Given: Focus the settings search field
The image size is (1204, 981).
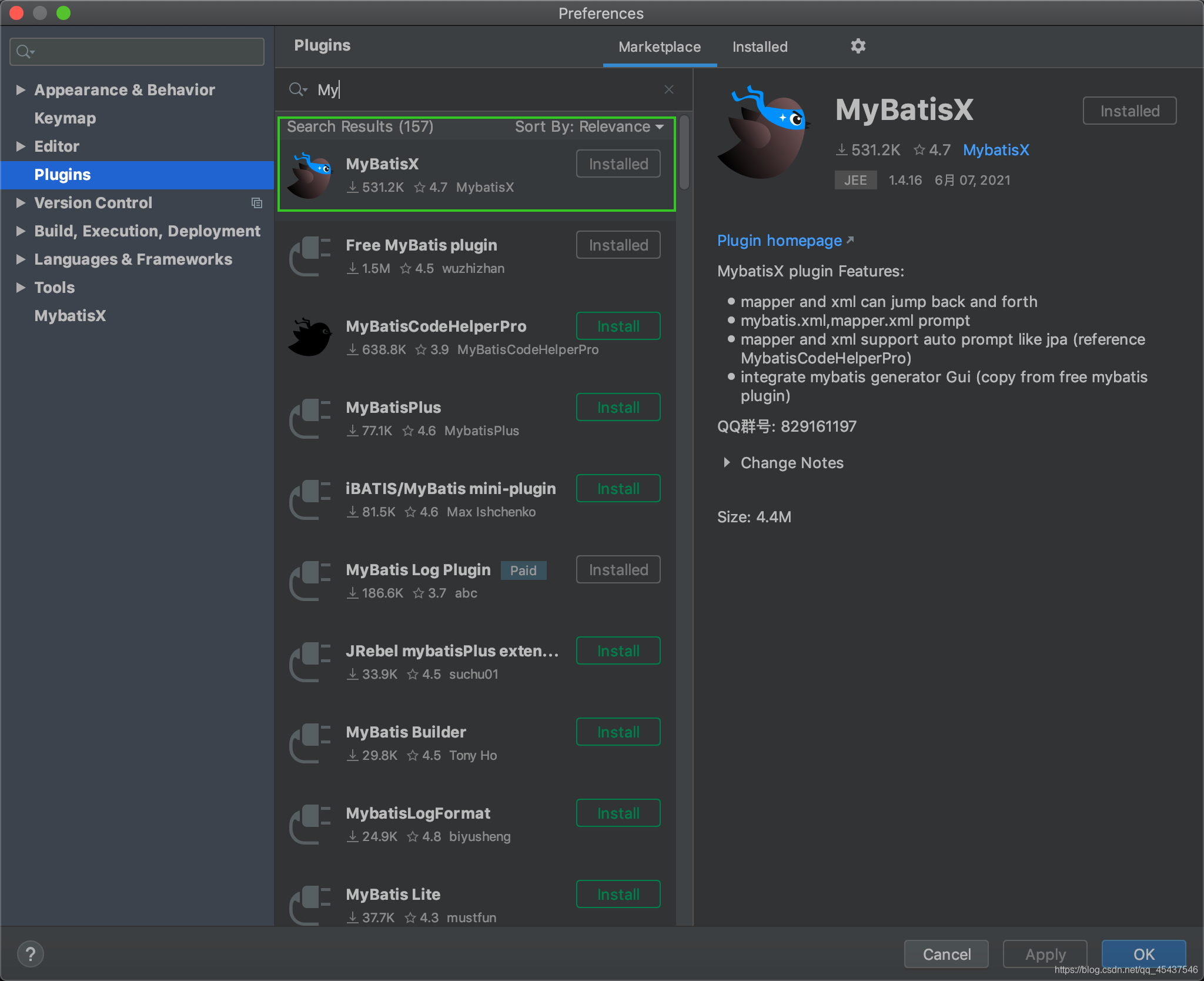Looking at the screenshot, I should pyautogui.click(x=137, y=52).
